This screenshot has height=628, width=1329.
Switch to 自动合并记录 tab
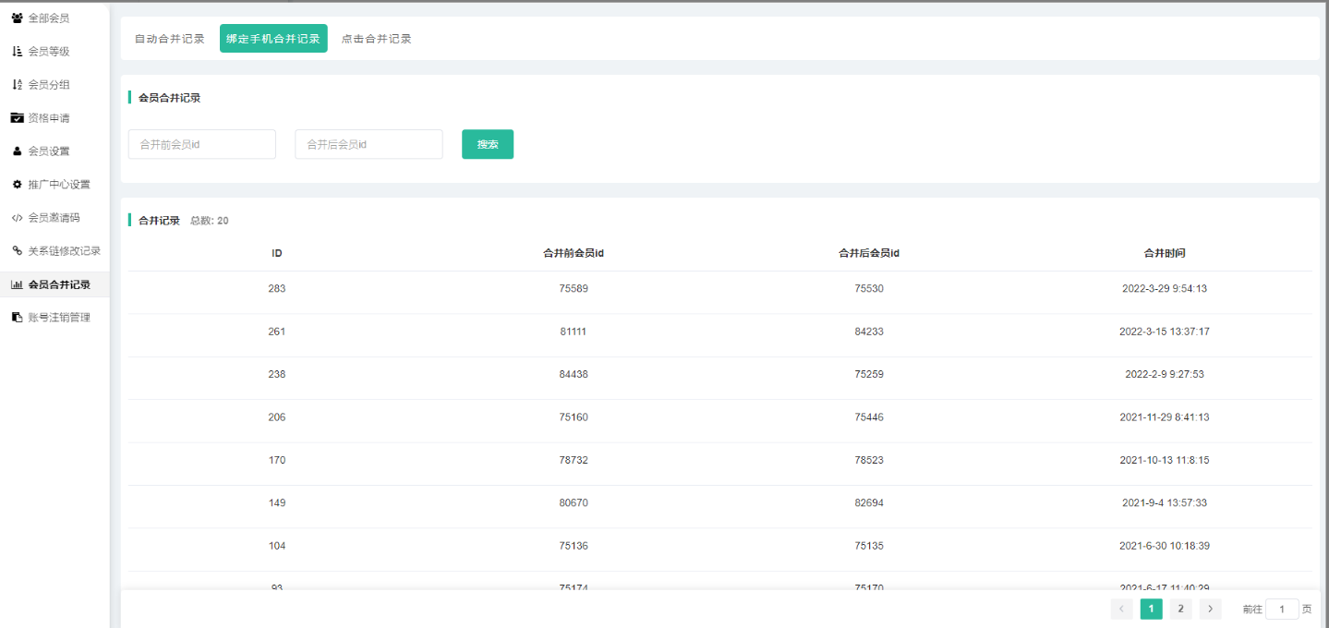pos(169,39)
